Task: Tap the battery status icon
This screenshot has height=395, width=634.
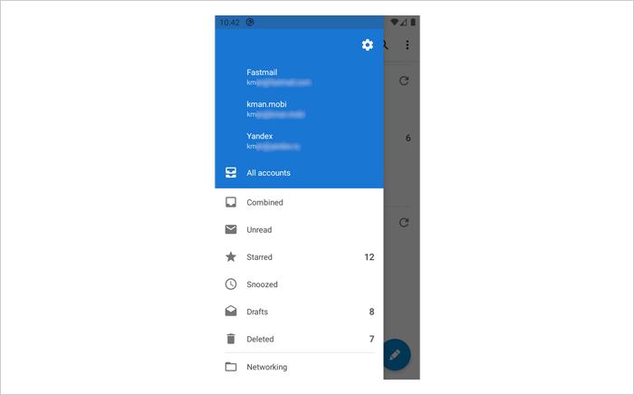Action: click(413, 23)
